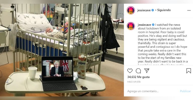193x100 pixels.
Task: Open comments via the speech bubble icon
Action: point(138,71)
